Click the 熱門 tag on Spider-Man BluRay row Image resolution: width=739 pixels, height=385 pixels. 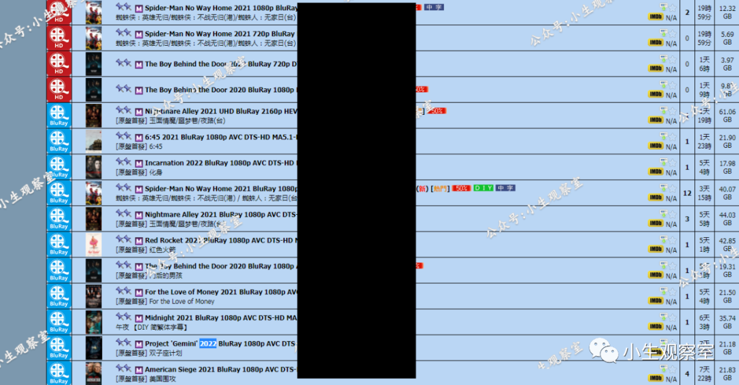(x=440, y=189)
